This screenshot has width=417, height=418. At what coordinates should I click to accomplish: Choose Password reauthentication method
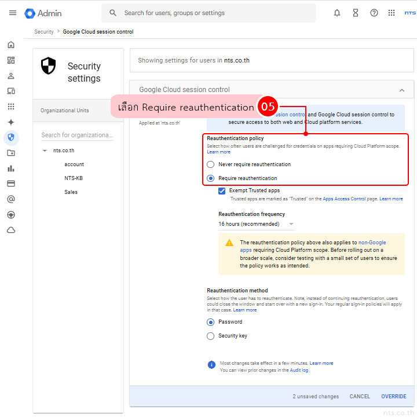coord(211,322)
